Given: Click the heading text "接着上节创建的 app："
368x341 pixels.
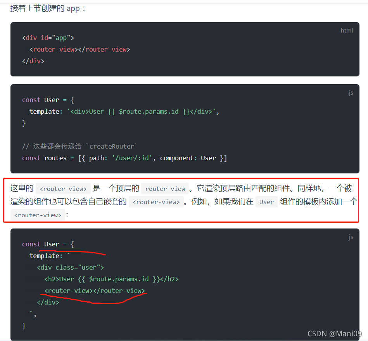Looking at the screenshot, I should [x=48, y=9].
